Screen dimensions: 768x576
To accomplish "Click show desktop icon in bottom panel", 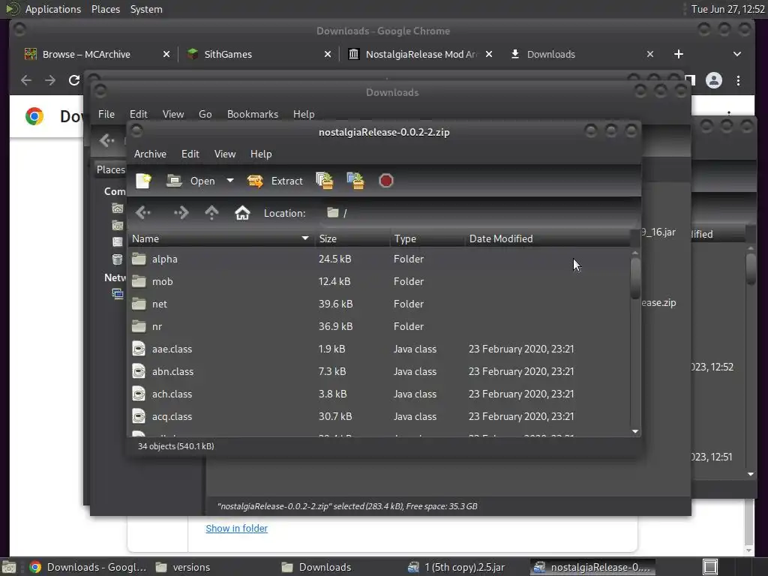I will click(9, 567).
